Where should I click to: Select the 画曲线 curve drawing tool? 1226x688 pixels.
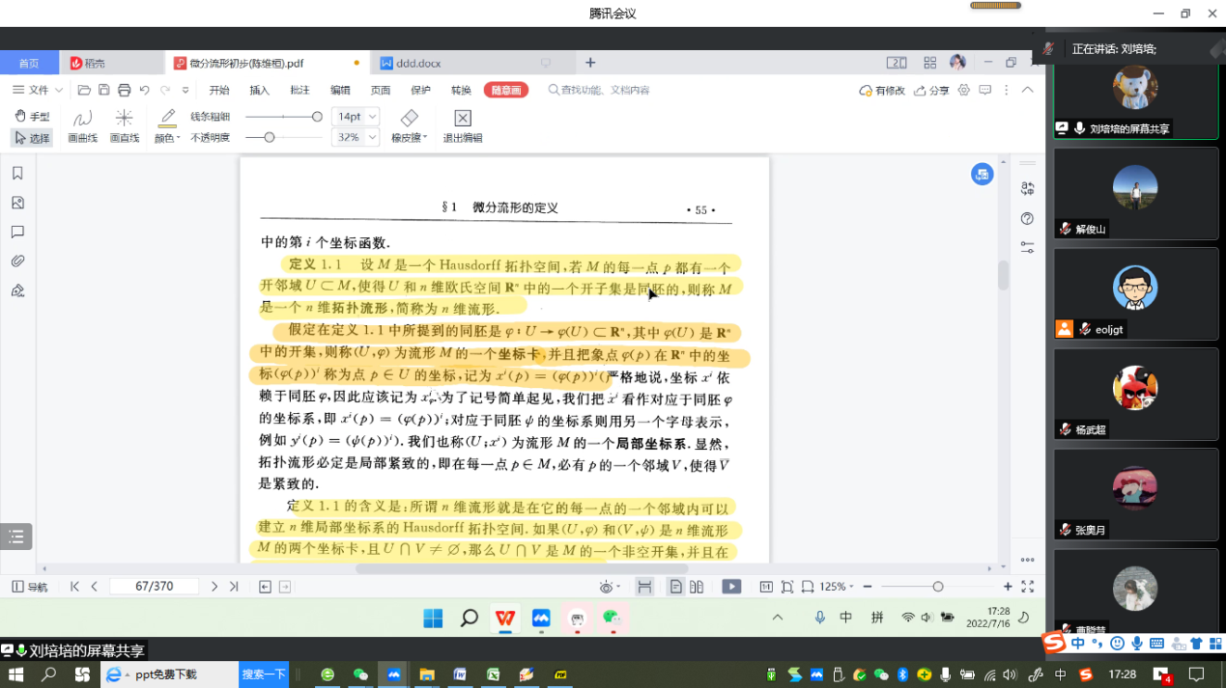pyautogui.click(x=82, y=125)
